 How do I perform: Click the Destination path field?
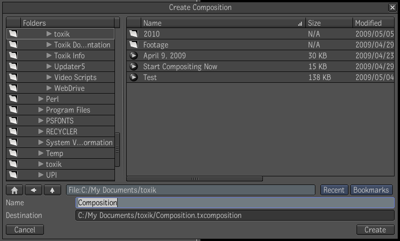[x=235, y=216]
